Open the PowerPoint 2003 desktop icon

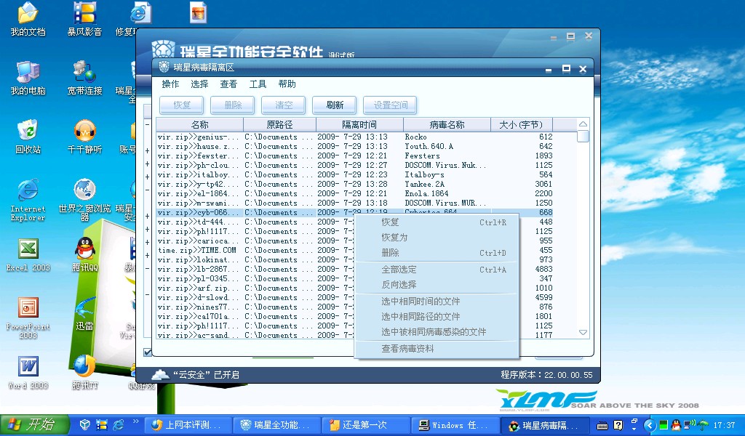point(28,318)
